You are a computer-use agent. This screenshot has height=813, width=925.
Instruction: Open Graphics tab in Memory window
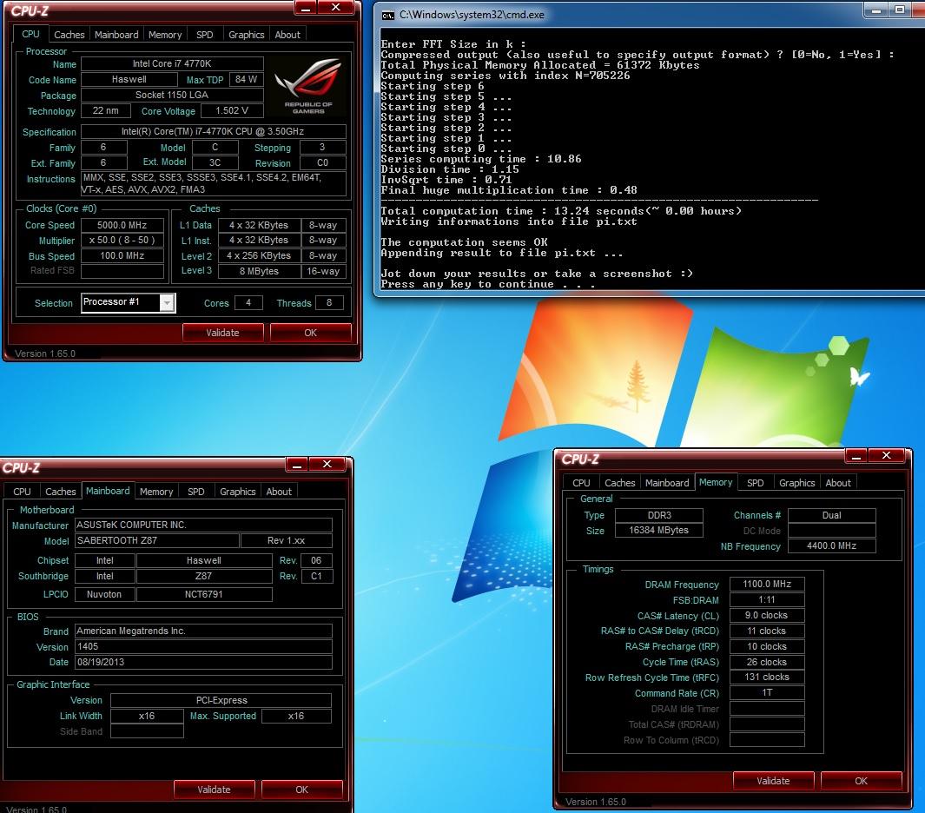(797, 483)
